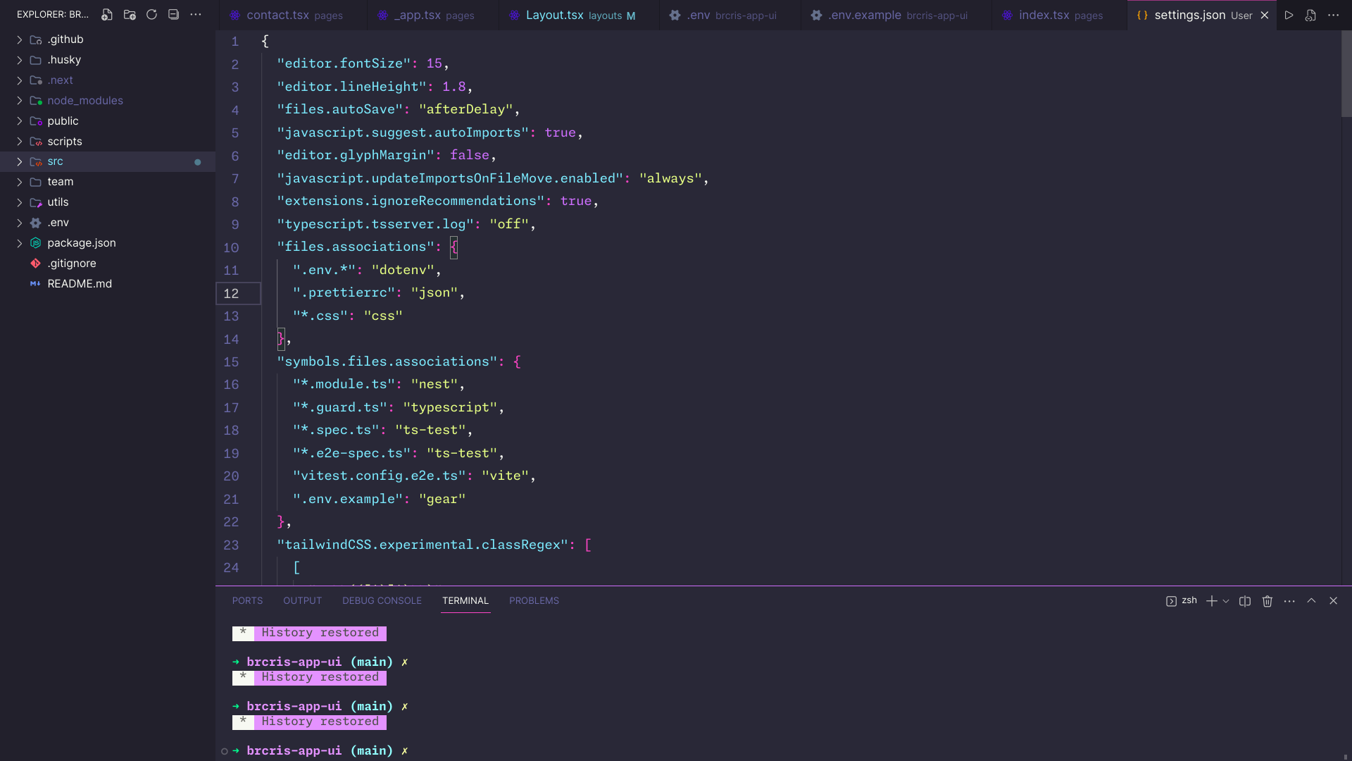Open the .gitignore file
Viewport: 1352px width, 761px height.
coord(72,264)
